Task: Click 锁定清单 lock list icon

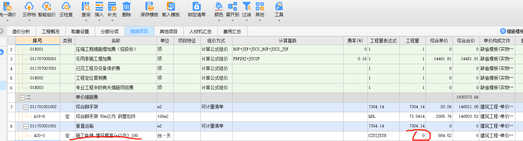Action: 196,6
